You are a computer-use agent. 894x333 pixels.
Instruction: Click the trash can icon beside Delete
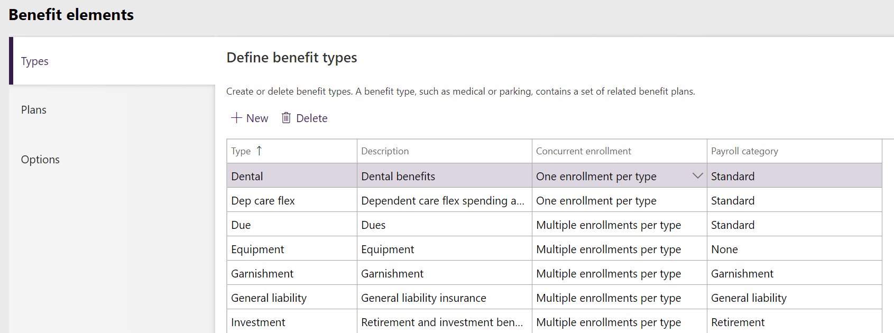286,118
